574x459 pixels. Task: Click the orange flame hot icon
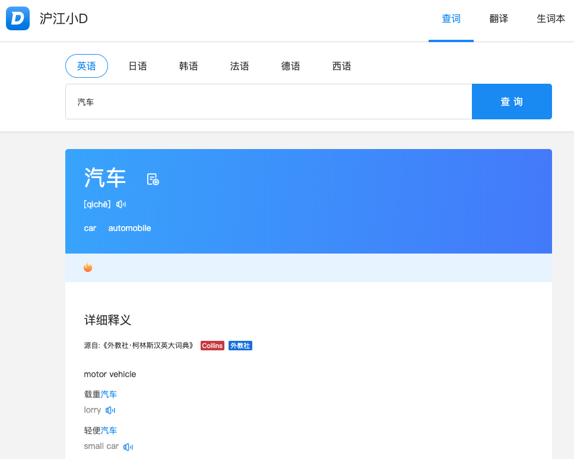click(x=88, y=267)
